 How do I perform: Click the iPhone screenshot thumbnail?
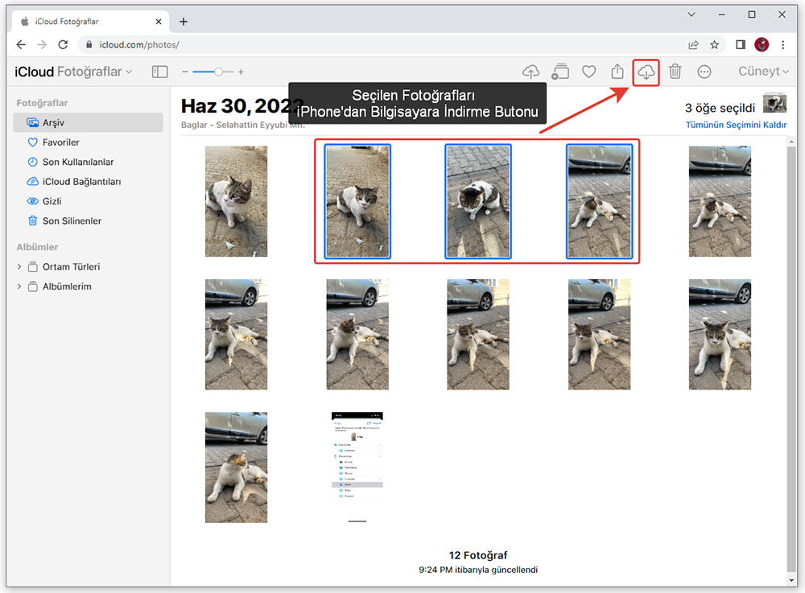357,467
